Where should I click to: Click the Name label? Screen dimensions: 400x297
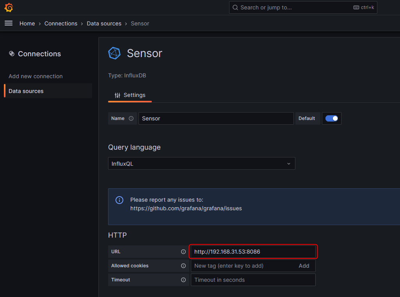pyautogui.click(x=118, y=118)
